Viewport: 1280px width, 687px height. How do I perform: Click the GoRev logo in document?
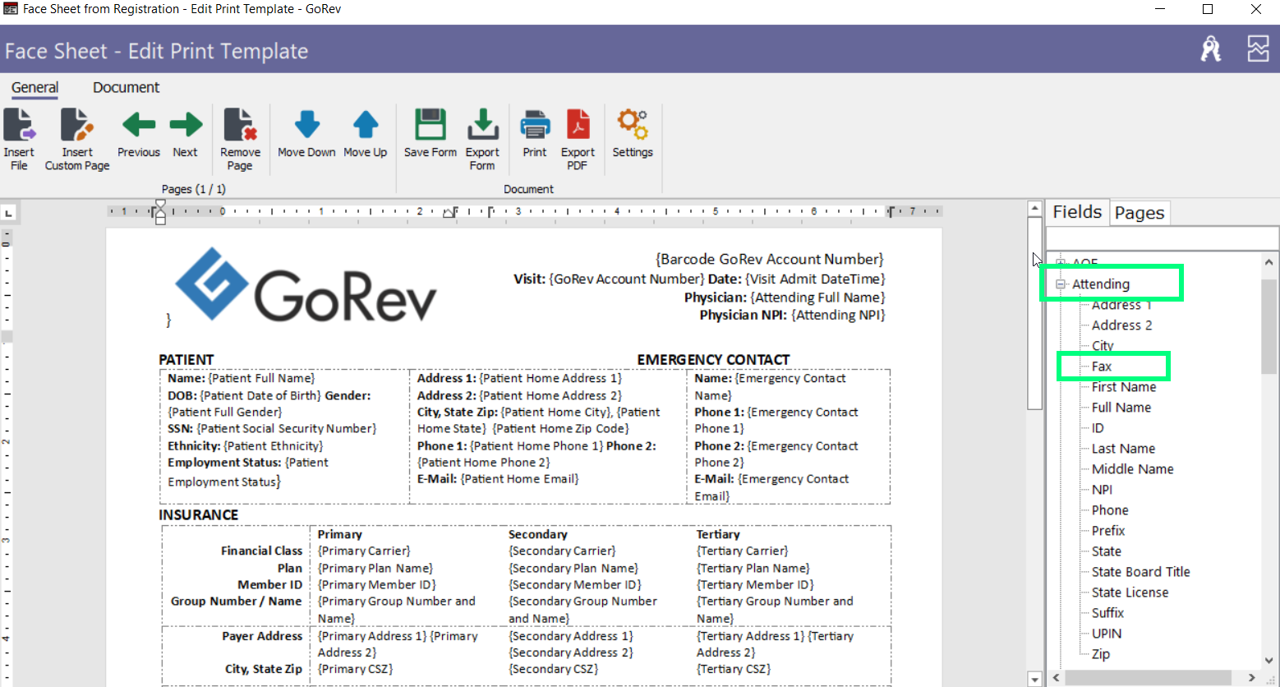(x=306, y=284)
